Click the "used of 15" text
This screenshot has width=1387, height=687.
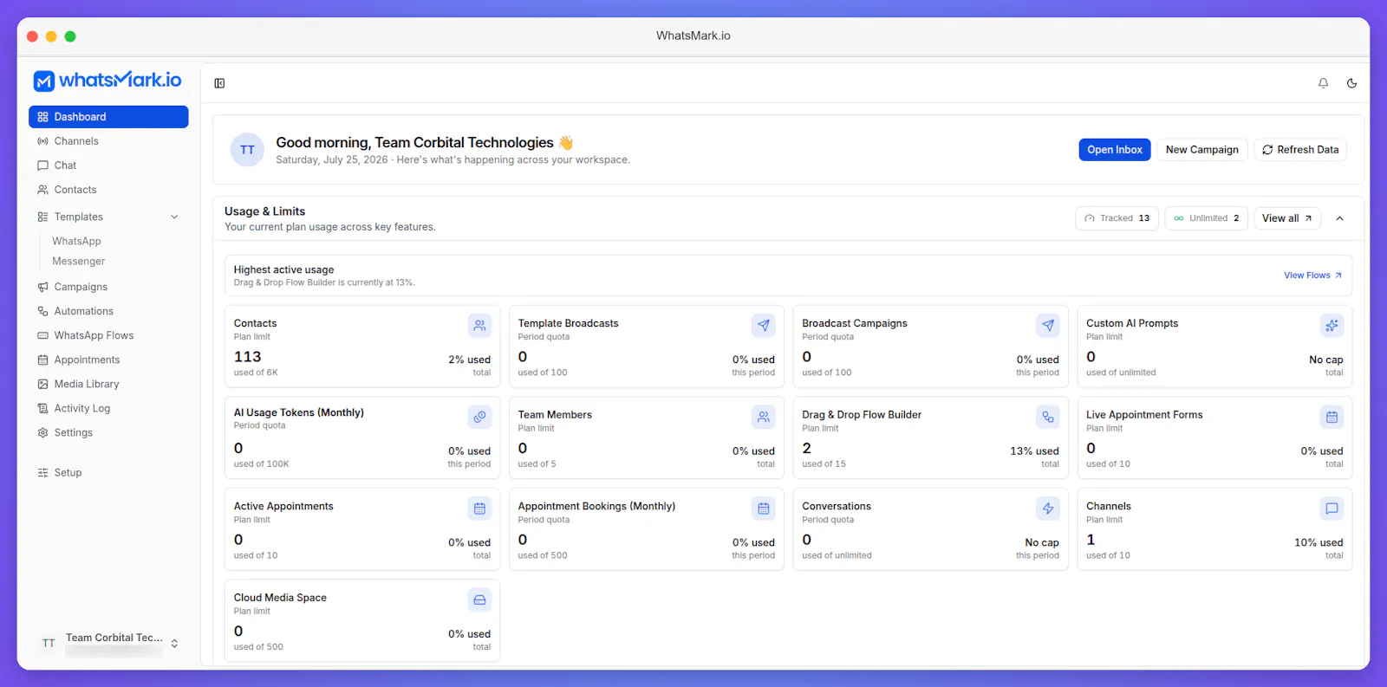(824, 464)
